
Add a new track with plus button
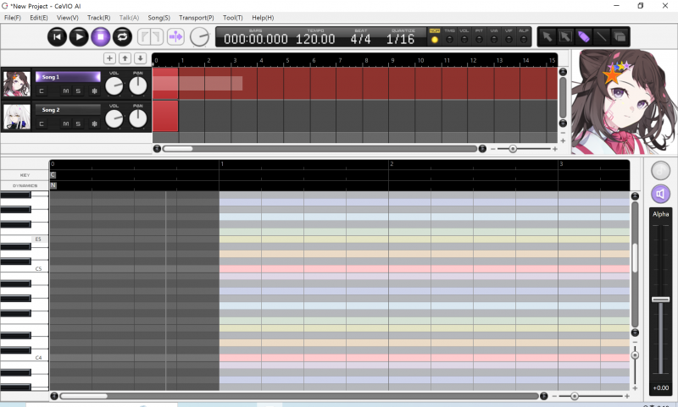tap(109, 58)
